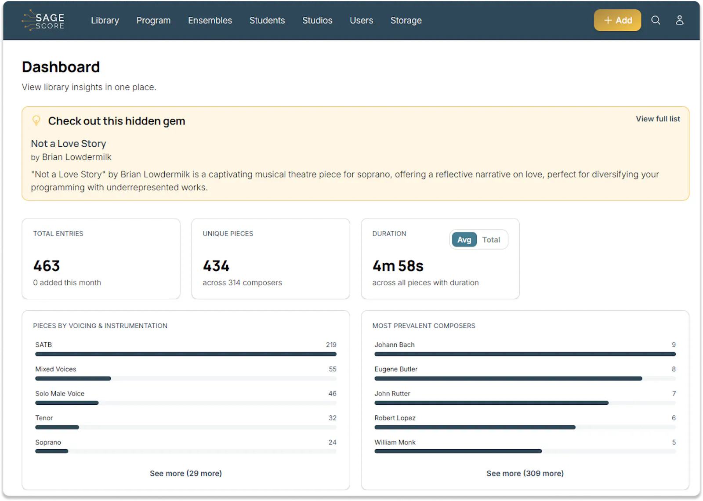This screenshot has height=501, width=703.
Task: Select the Solo Male Voice label
Action: click(x=60, y=394)
